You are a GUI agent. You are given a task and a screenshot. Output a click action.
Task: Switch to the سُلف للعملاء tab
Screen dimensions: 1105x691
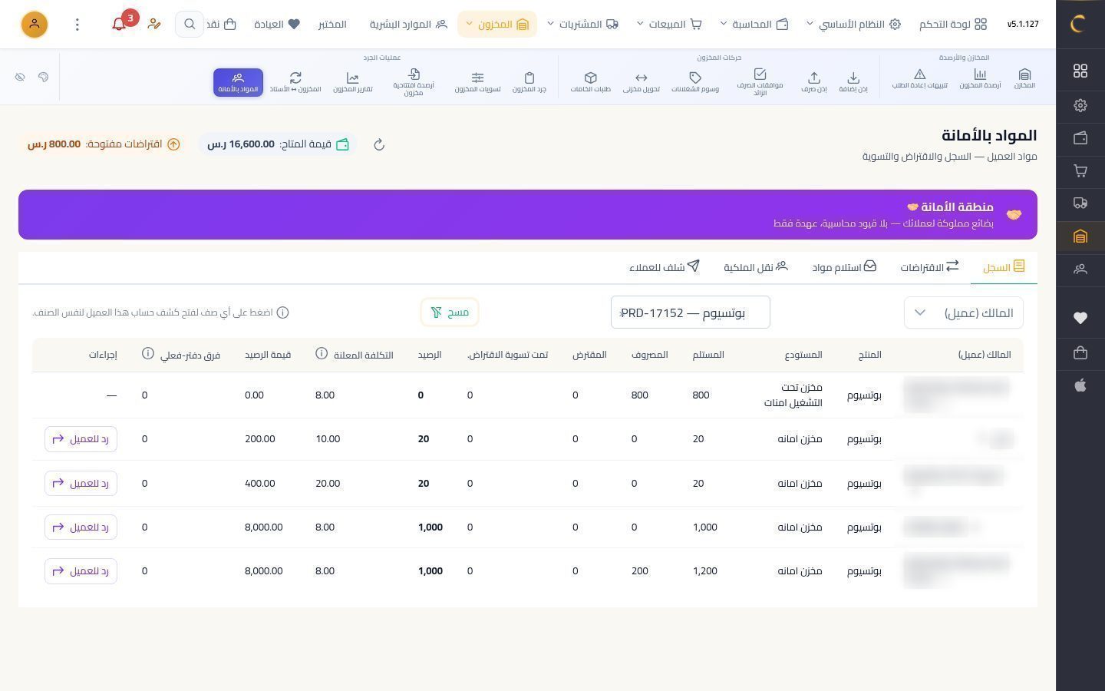(x=665, y=267)
